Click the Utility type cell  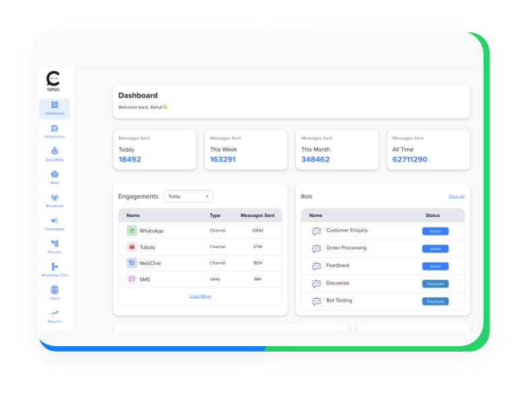[216, 279]
